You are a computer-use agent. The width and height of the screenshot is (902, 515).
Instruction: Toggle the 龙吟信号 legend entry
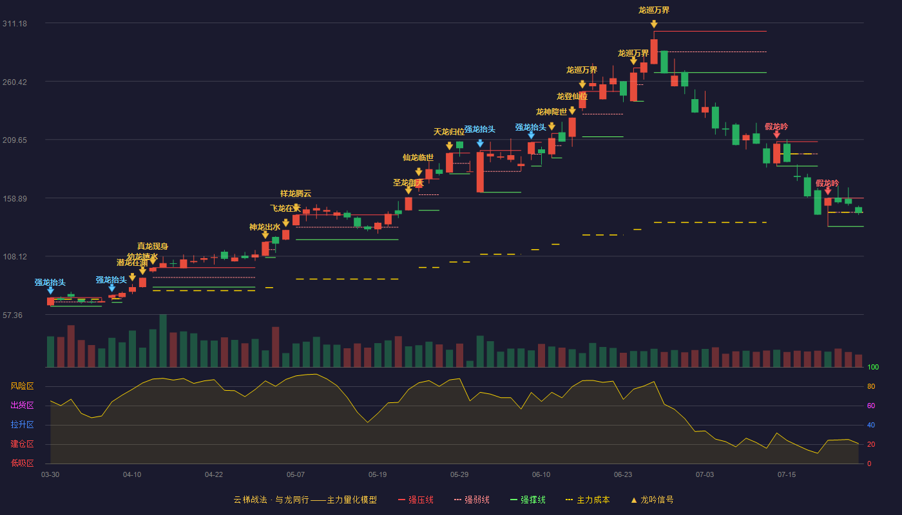[652, 500]
